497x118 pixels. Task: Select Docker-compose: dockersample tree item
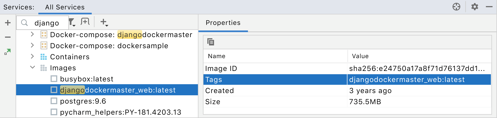click(x=109, y=46)
